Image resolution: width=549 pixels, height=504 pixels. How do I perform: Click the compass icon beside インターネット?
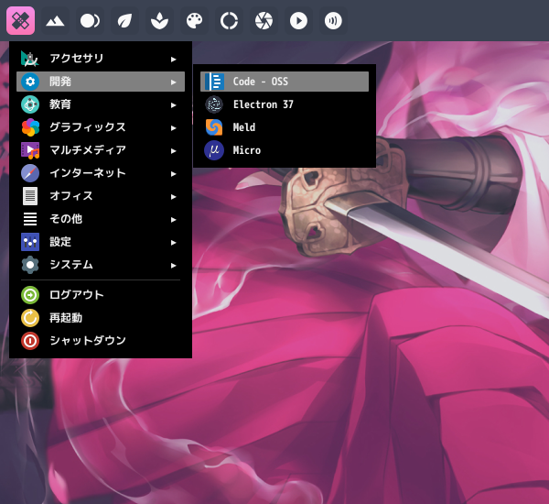(30, 173)
